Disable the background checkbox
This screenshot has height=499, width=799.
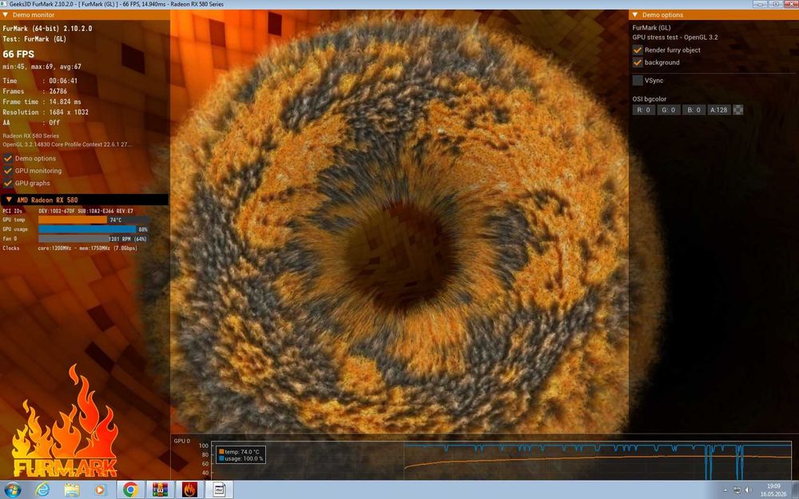pyautogui.click(x=638, y=62)
